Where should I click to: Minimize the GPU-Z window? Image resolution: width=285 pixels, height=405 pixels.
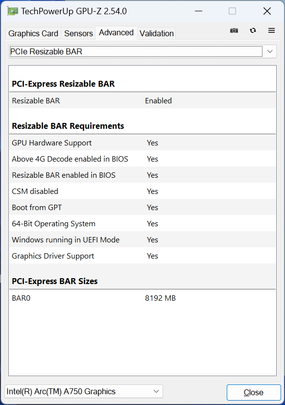pyautogui.click(x=198, y=11)
